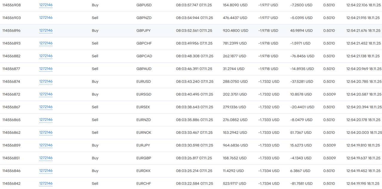This screenshot has width=382, height=189.
Task: Select order ID 114556851
Action: [11, 158]
